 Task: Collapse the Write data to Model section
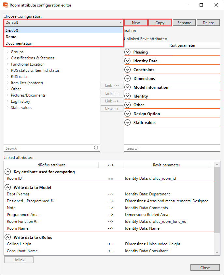tap(7, 188)
